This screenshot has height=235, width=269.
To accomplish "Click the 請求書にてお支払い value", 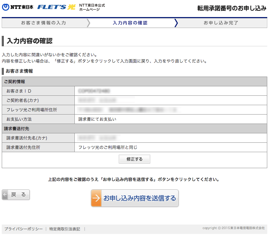I will point(97,119).
